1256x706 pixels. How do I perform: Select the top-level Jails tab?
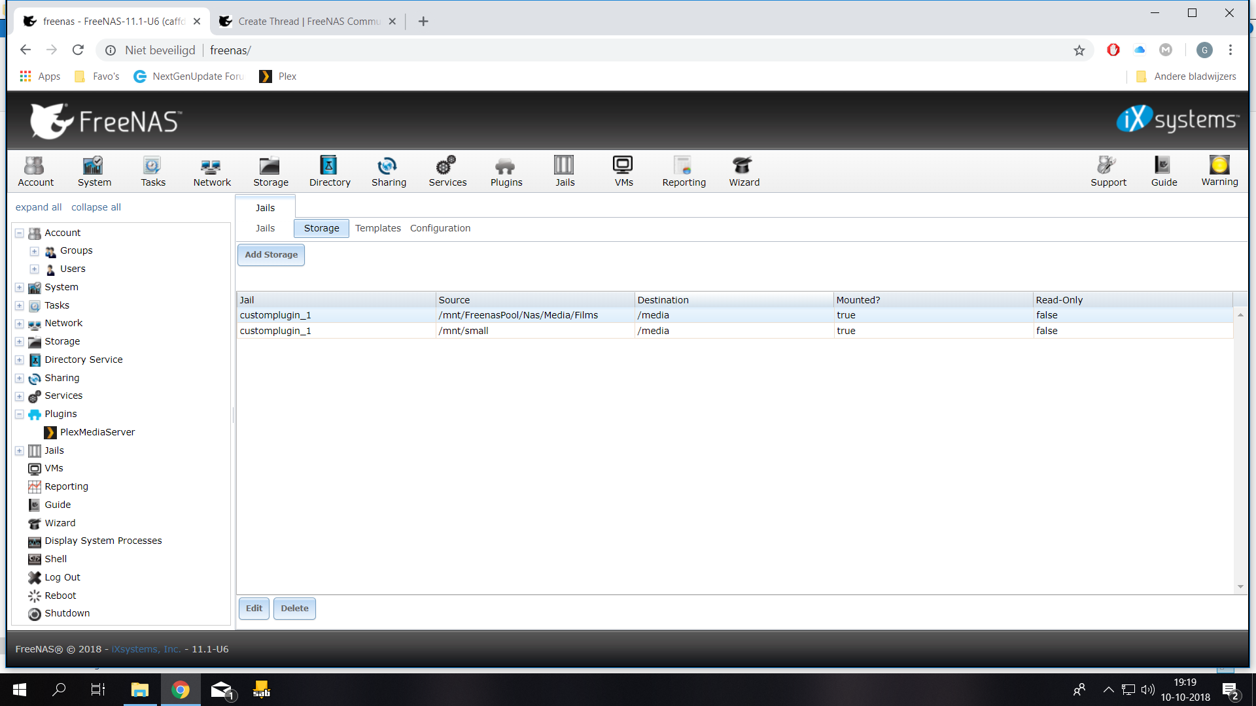pyautogui.click(x=265, y=207)
